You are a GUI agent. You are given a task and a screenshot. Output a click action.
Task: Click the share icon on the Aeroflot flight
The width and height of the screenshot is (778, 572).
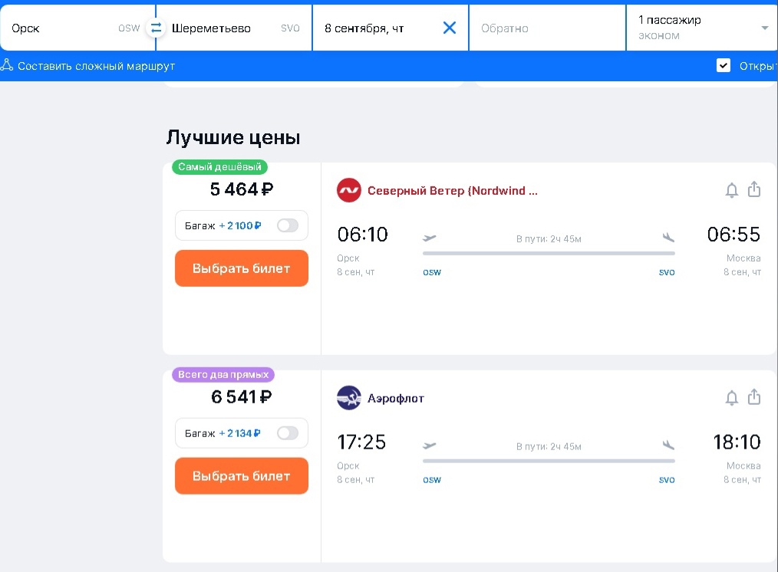[754, 397]
